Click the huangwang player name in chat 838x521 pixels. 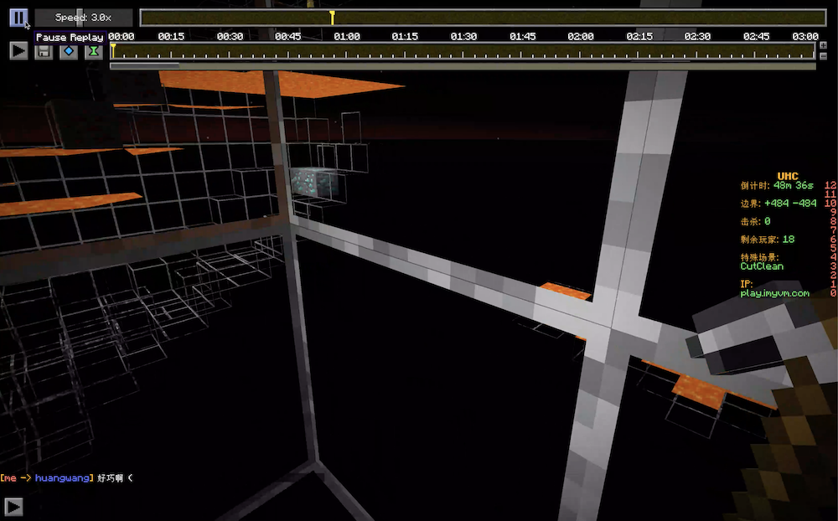(65, 477)
